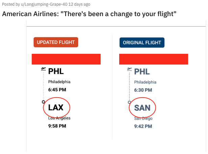Click the blue ORIGINAL FLIGHT badge
The height and width of the screenshot is (154, 208).
pyautogui.click(x=142, y=43)
